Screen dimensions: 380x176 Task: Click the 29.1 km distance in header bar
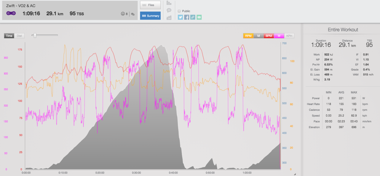[x=55, y=14]
